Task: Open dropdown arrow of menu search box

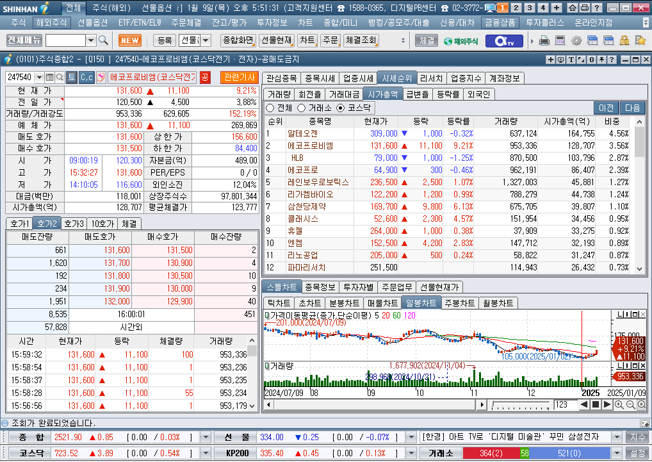Action: pos(91,40)
